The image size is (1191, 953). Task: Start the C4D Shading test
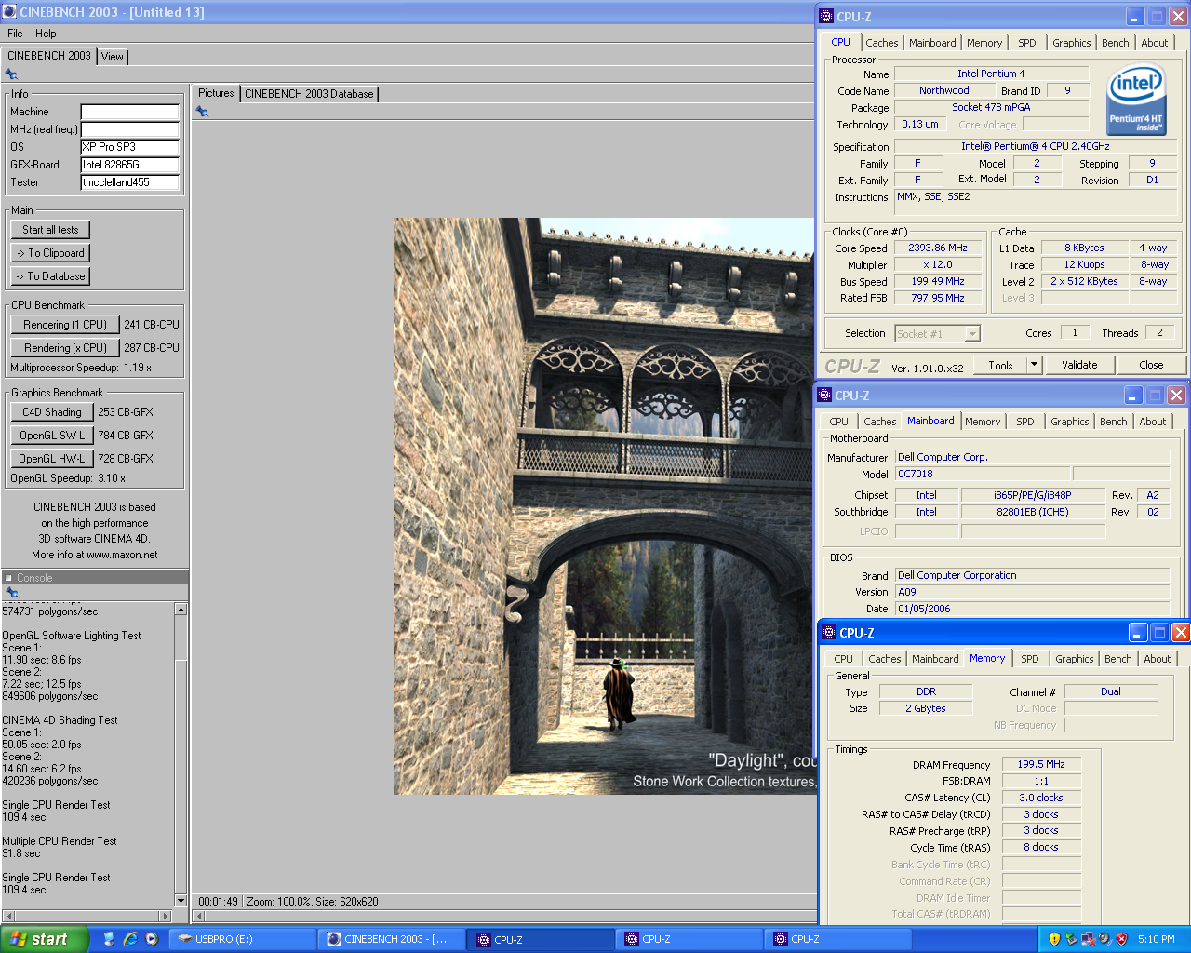pyautogui.click(x=52, y=412)
